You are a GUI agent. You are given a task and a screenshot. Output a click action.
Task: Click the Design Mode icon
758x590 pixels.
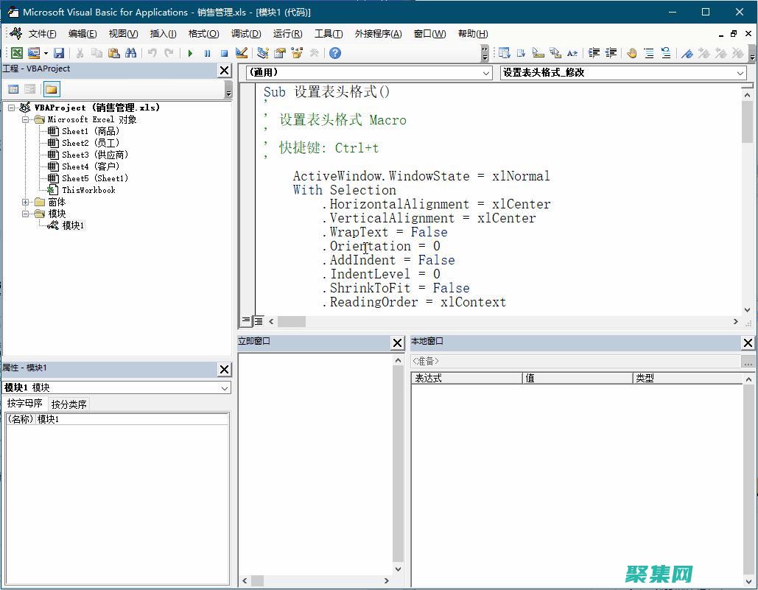tap(242, 53)
